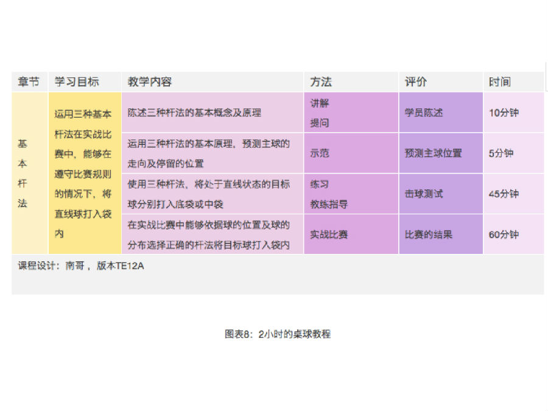Click the cell about 预测主球的走向及停留的位置
The width and height of the screenshot is (548, 411).
click(x=213, y=153)
